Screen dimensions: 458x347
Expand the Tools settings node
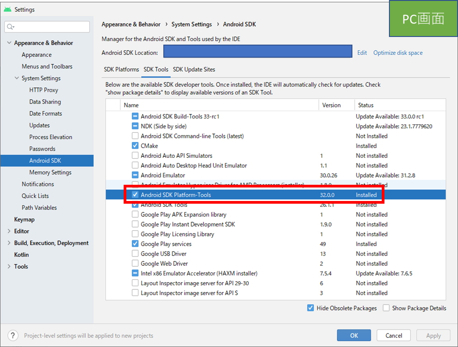pos(9,266)
